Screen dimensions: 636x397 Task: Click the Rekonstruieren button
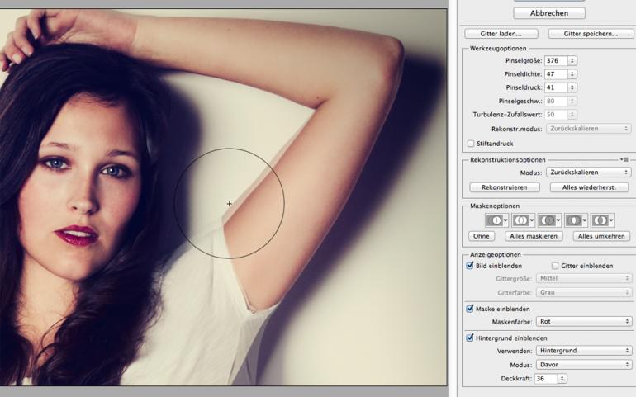pyautogui.click(x=505, y=187)
